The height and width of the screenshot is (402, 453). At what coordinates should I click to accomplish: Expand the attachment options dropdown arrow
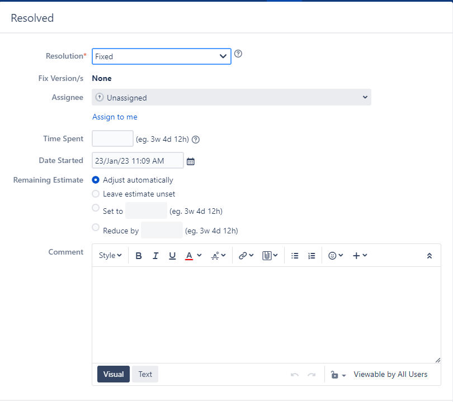pyautogui.click(x=276, y=255)
